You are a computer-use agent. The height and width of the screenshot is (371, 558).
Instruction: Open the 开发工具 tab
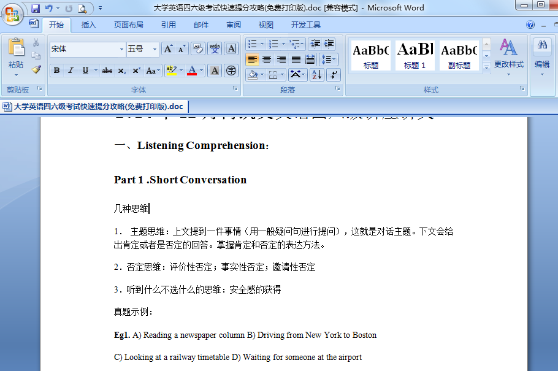click(x=306, y=25)
